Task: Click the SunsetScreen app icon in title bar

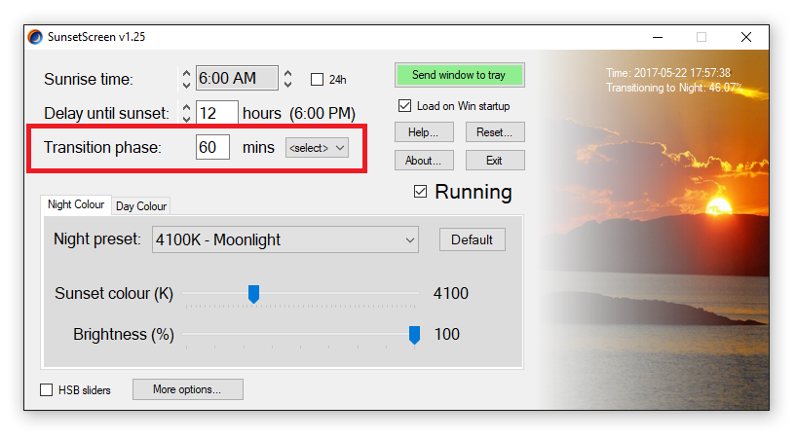Action: point(36,37)
